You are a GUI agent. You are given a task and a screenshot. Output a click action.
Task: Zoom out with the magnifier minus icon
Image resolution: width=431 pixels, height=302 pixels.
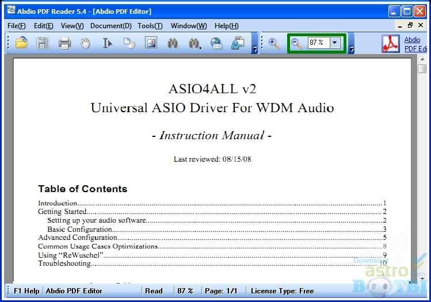[x=296, y=43]
